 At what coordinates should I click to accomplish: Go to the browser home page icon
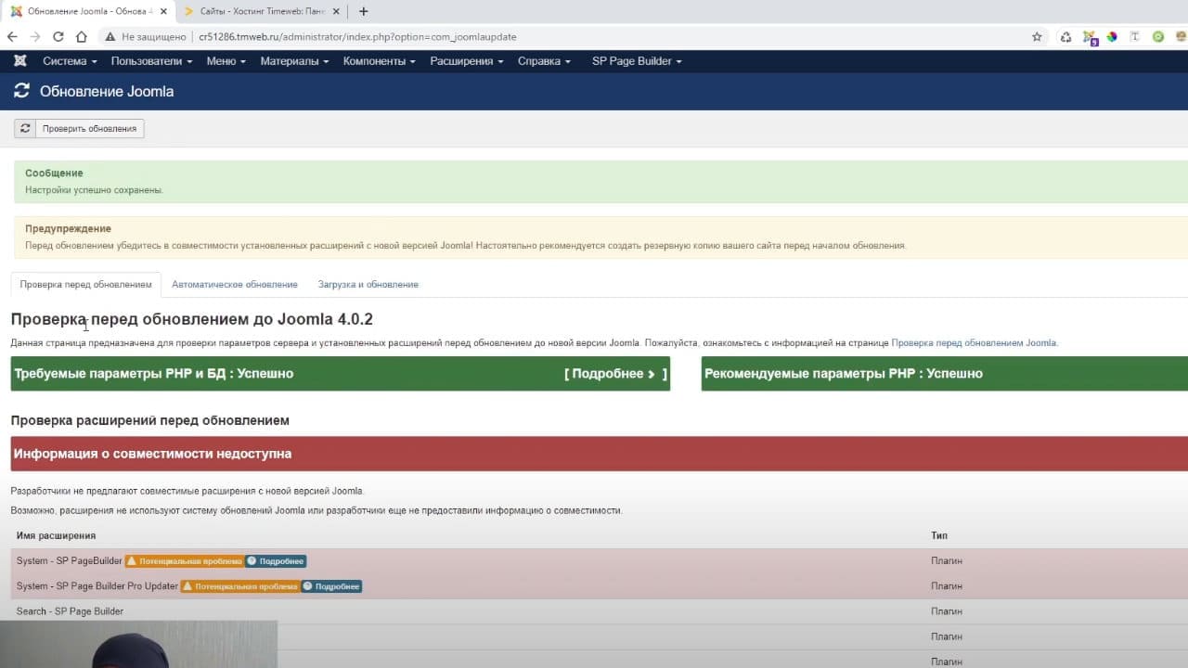(82, 37)
